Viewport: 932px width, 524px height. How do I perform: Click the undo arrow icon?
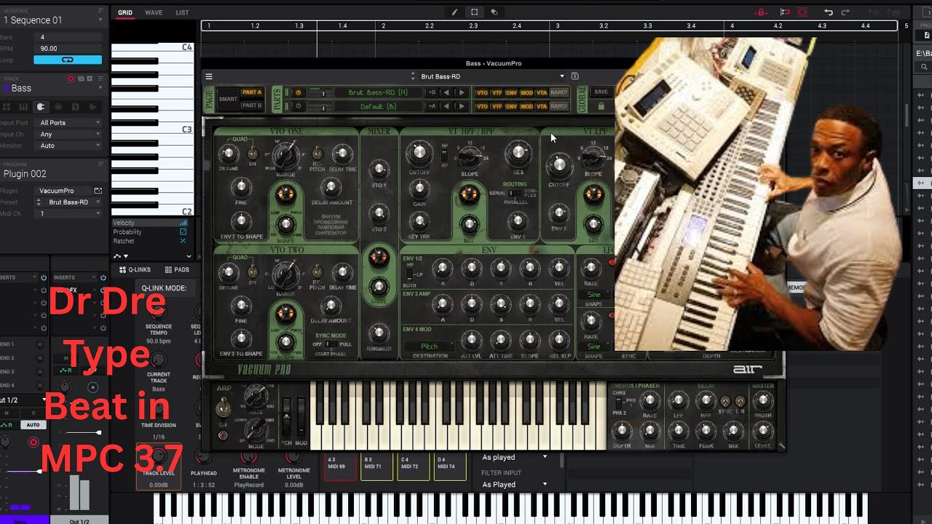(x=829, y=12)
